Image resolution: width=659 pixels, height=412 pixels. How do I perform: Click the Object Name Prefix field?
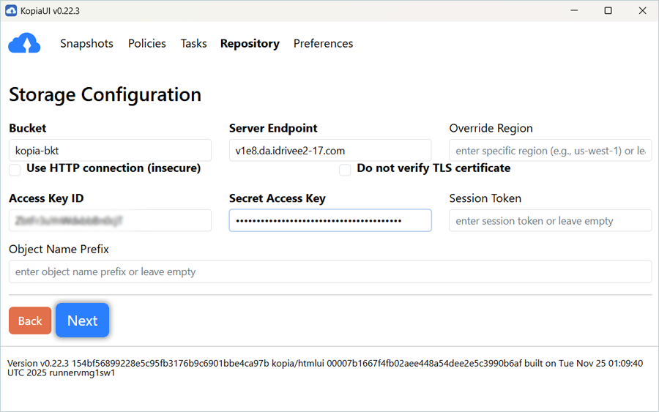329,271
